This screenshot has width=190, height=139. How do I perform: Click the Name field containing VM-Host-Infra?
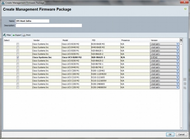(x=33, y=21)
